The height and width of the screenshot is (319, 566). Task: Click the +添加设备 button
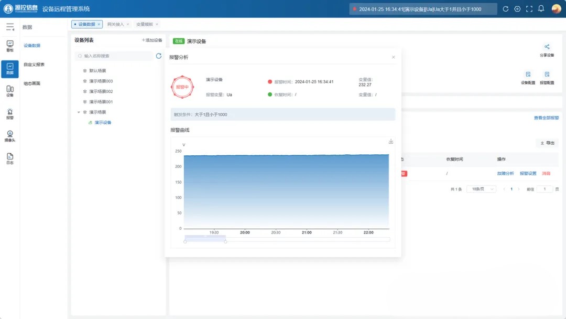click(152, 40)
